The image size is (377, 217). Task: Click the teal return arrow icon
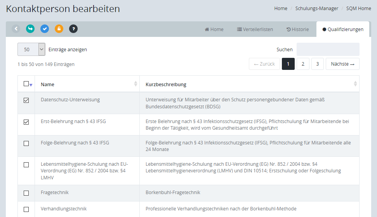30,29
